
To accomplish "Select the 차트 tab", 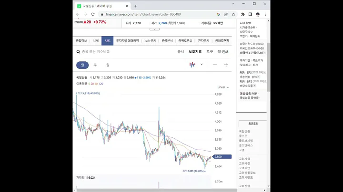I will tap(107, 41).
